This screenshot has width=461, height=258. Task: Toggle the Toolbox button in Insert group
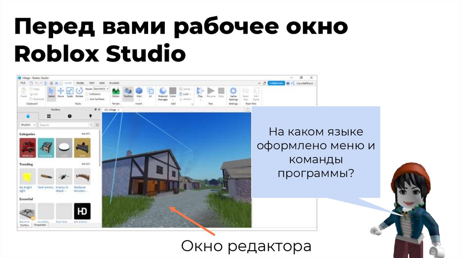[x=128, y=93]
